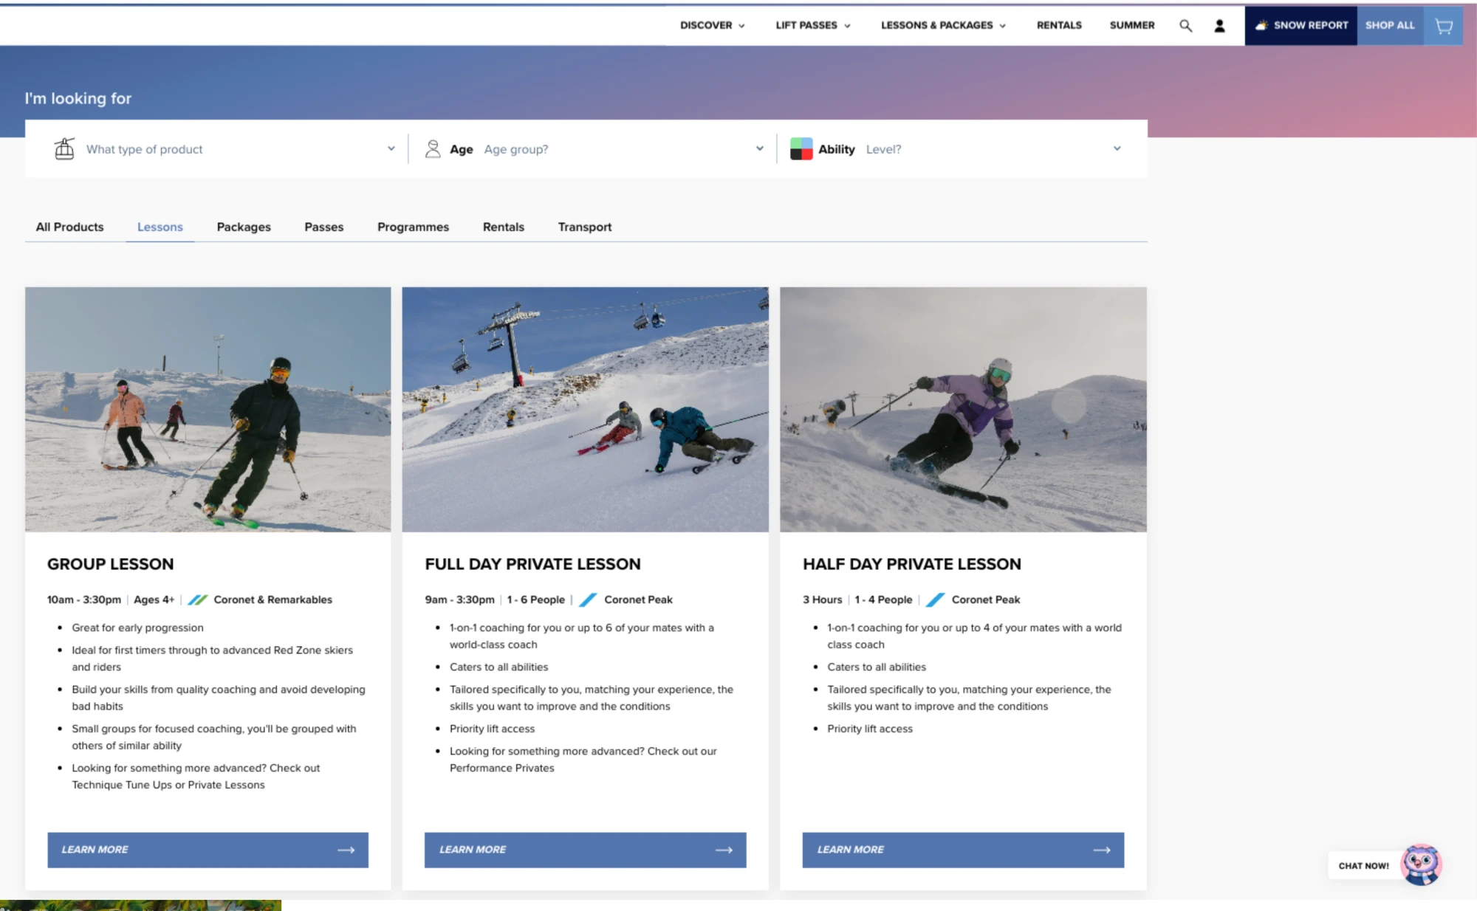Click the Full Day Private learn more arrow

(x=724, y=850)
